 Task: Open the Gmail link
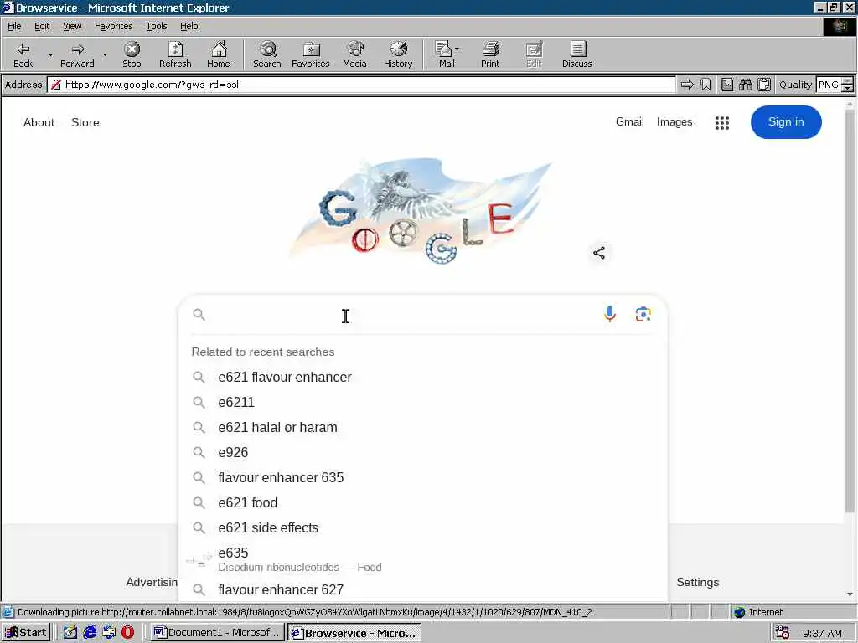click(630, 122)
